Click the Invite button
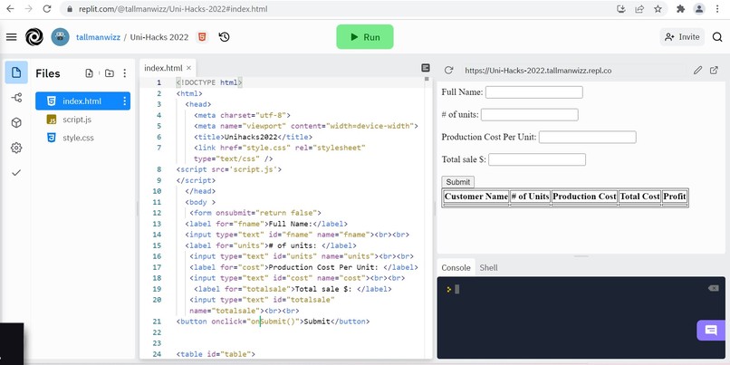The height and width of the screenshot is (365, 730). point(682,37)
